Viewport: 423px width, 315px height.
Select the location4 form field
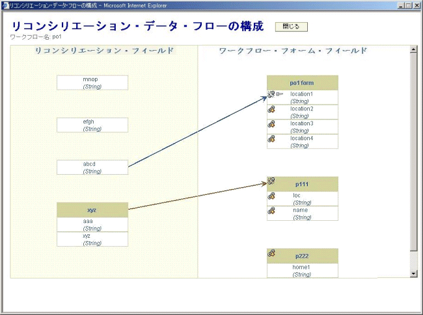(x=303, y=142)
